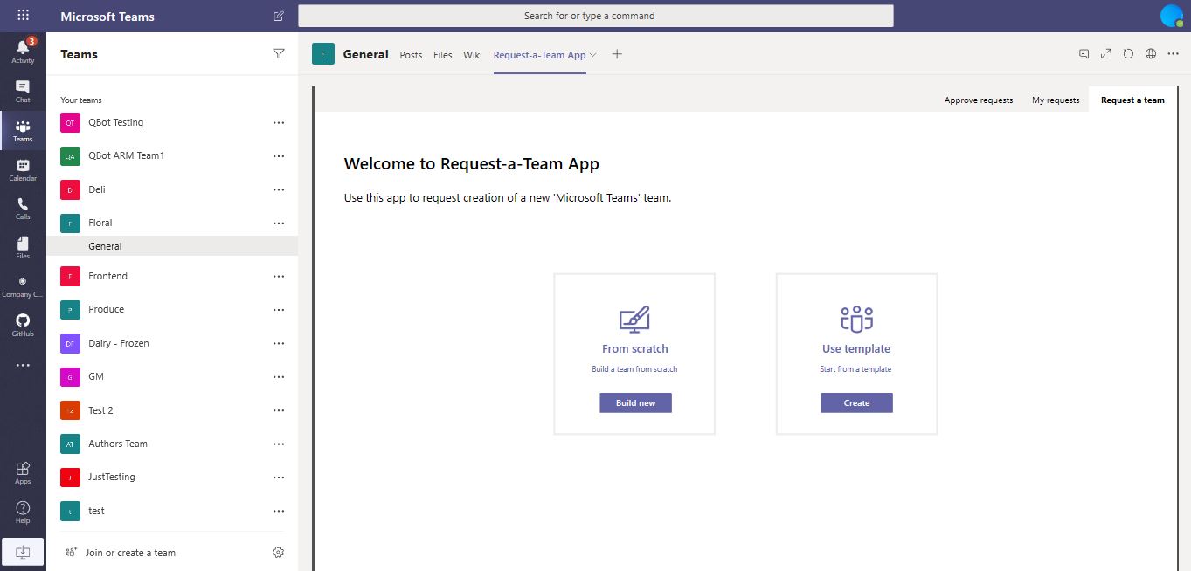Open more options for Dairy - Frozen team

[279, 344]
